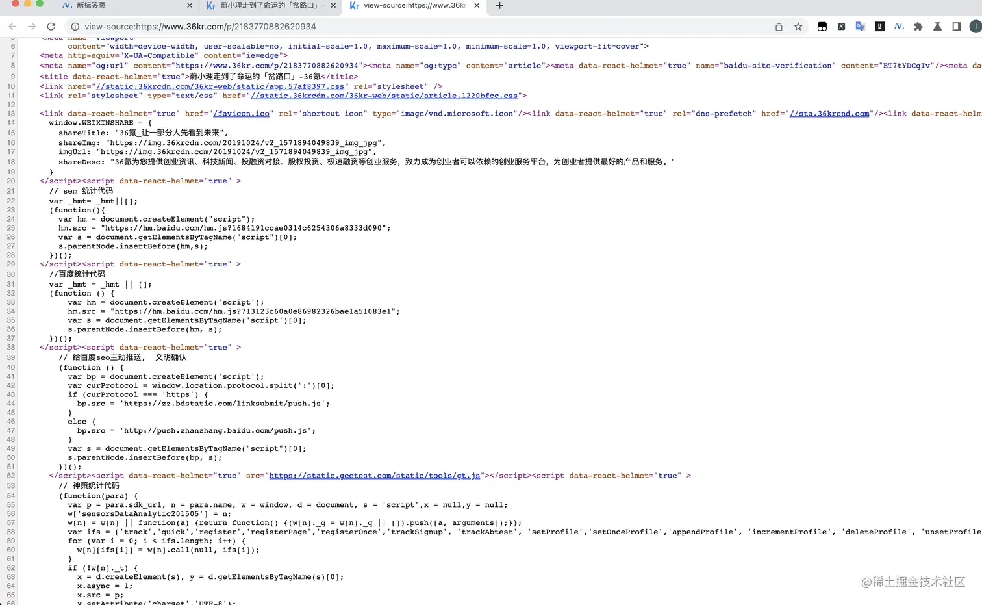
Task: Select the view-source:https://www.36kr tab
Action: point(414,5)
